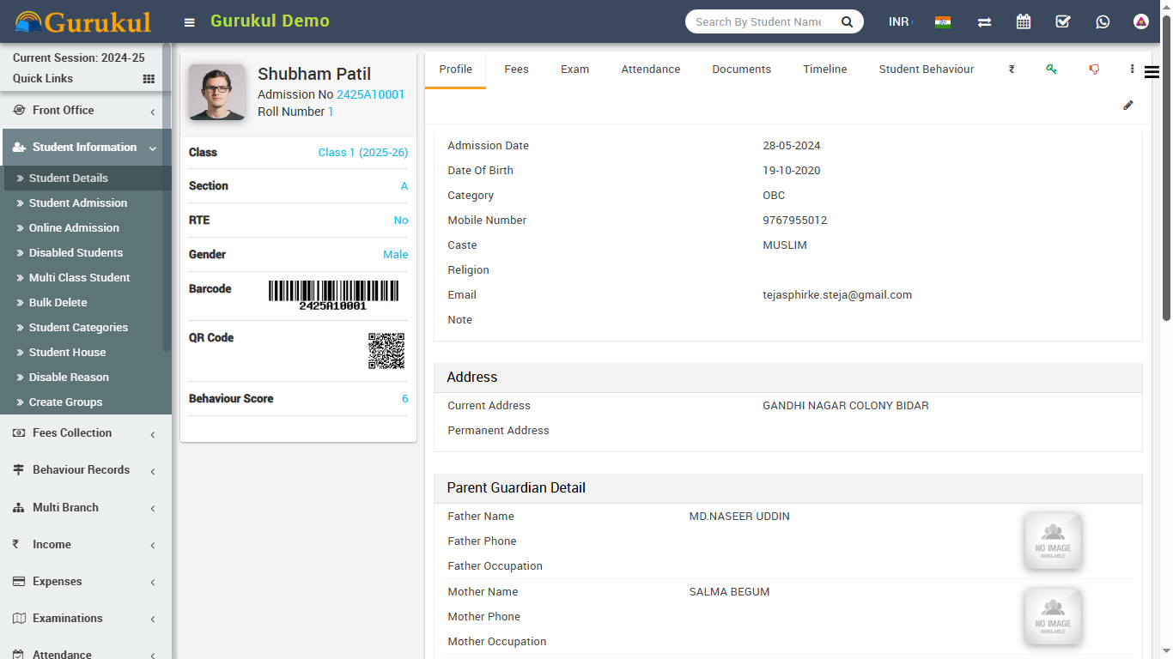
Task: Open the INR currency dropdown
Action: click(x=899, y=22)
